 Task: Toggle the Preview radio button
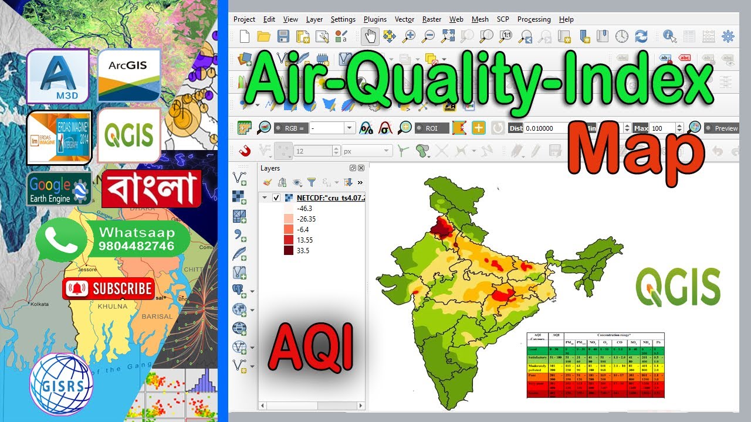(x=708, y=128)
